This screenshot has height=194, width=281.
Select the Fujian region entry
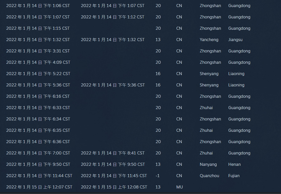pyautogui.click(x=234, y=176)
